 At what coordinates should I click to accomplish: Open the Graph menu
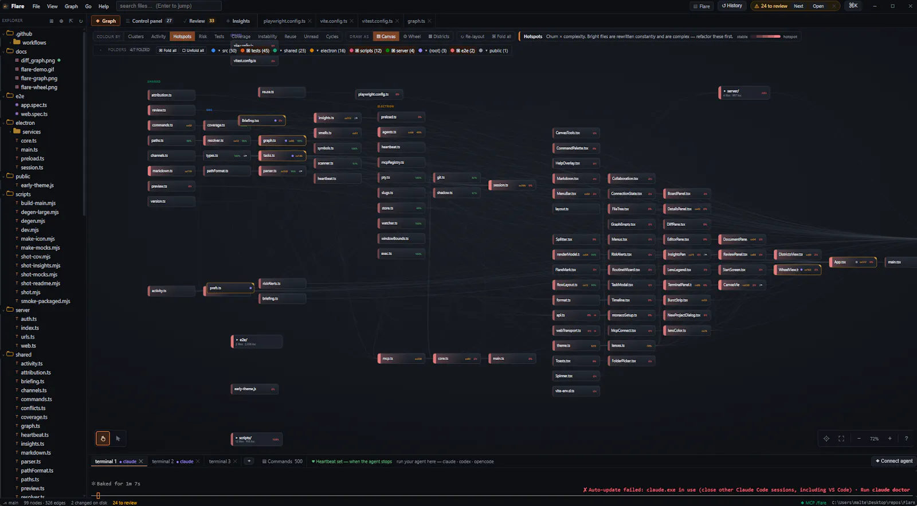point(71,6)
